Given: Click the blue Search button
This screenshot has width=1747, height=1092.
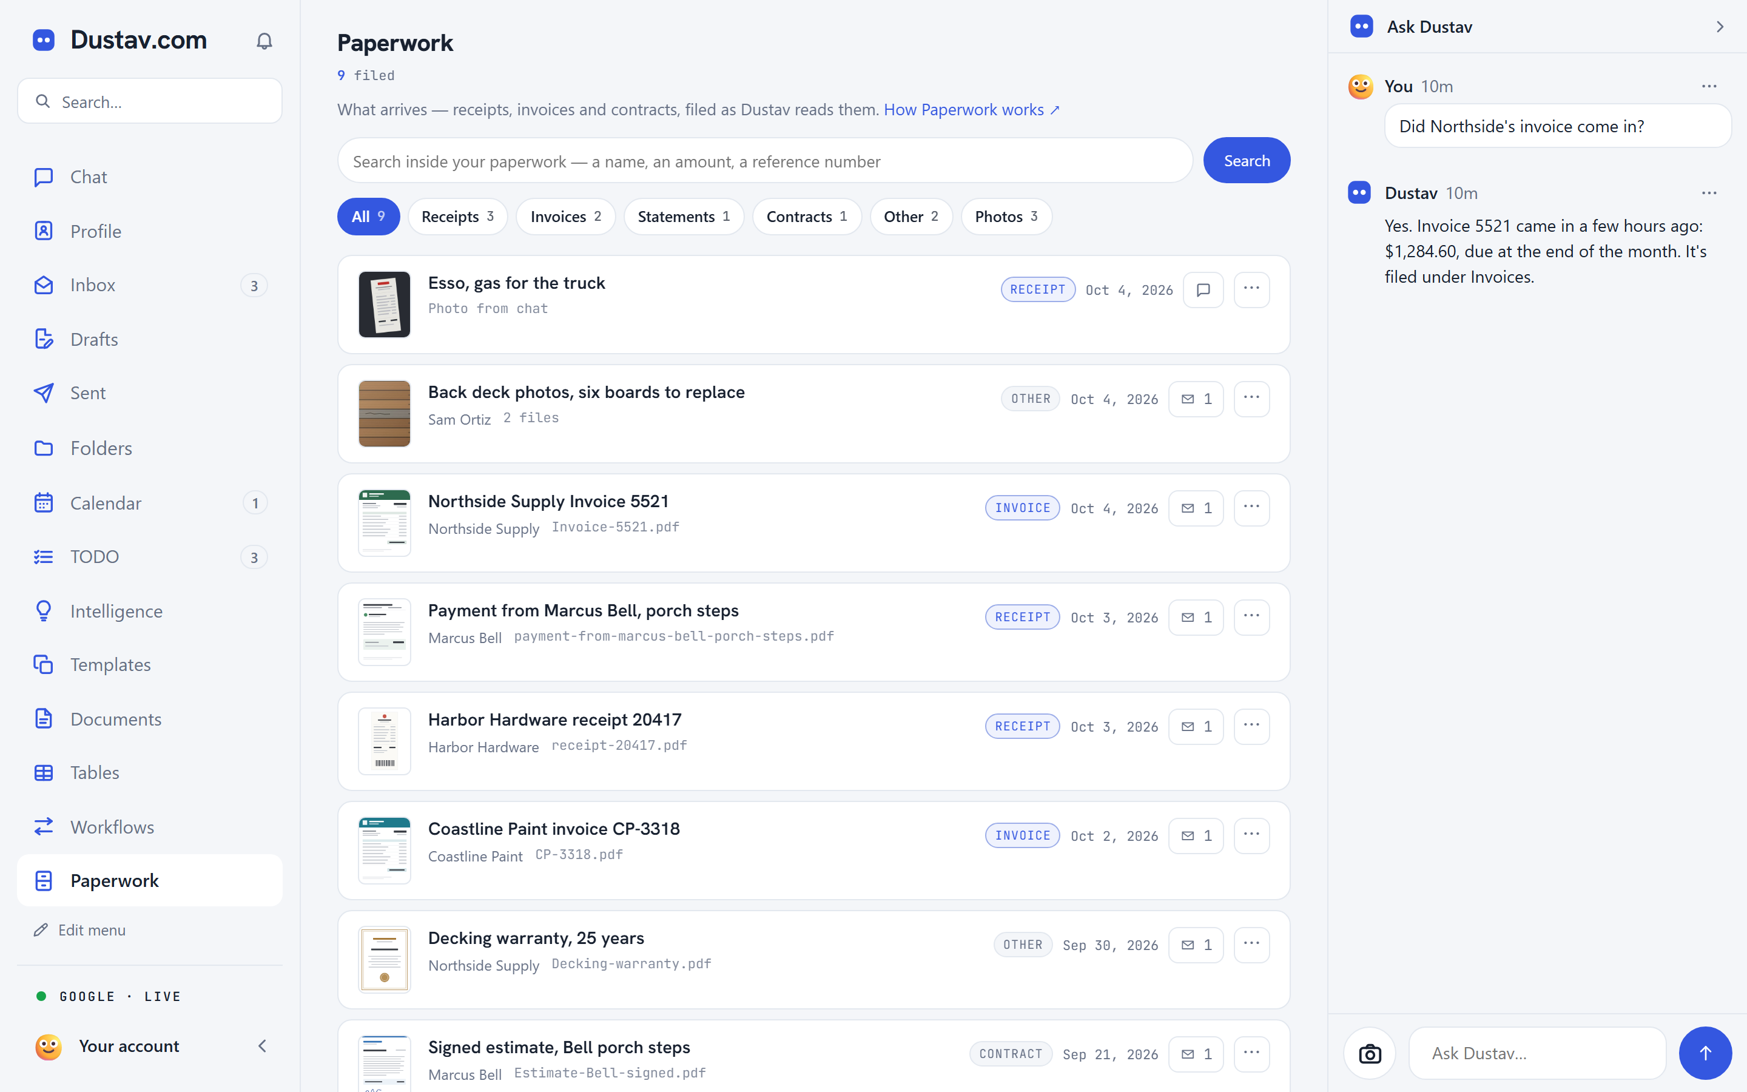Looking at the screenshot, I should (1247, 160).
